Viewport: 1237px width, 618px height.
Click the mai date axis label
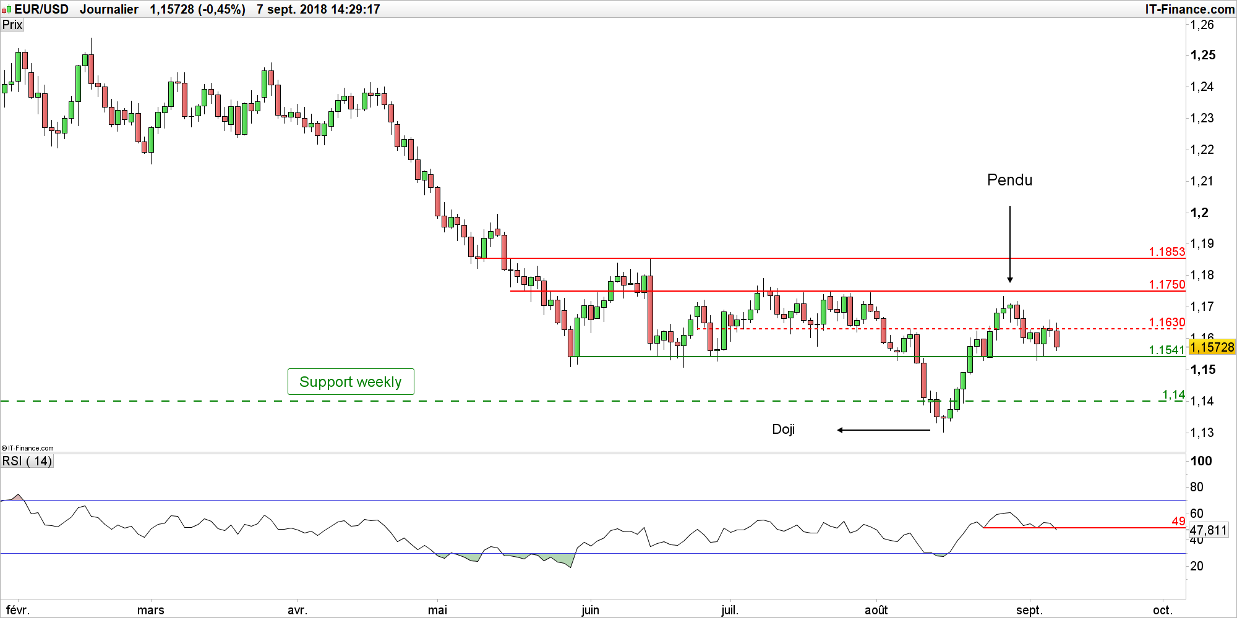(437, 610)
